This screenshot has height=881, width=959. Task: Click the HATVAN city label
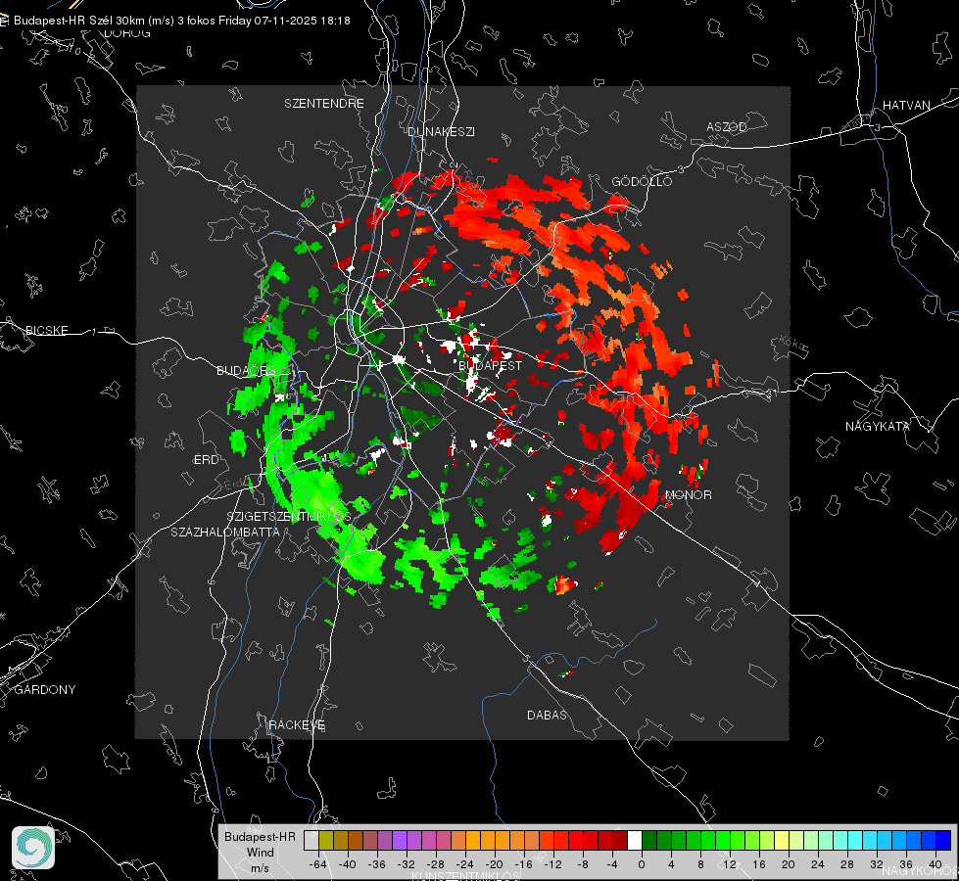click(x=906, y=105)
